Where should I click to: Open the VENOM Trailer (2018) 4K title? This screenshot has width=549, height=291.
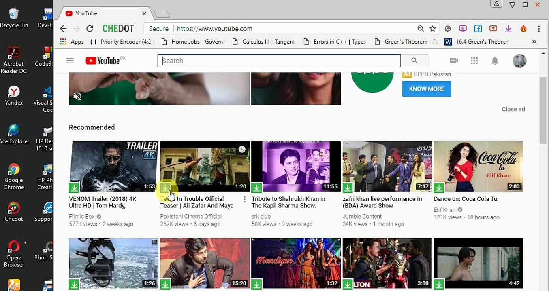(103, 202)
